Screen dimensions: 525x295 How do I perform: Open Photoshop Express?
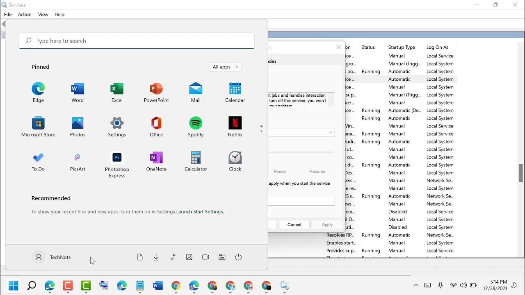coord(117,164)
